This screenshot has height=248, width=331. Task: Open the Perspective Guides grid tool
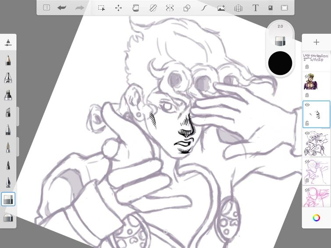pos(238,8)
